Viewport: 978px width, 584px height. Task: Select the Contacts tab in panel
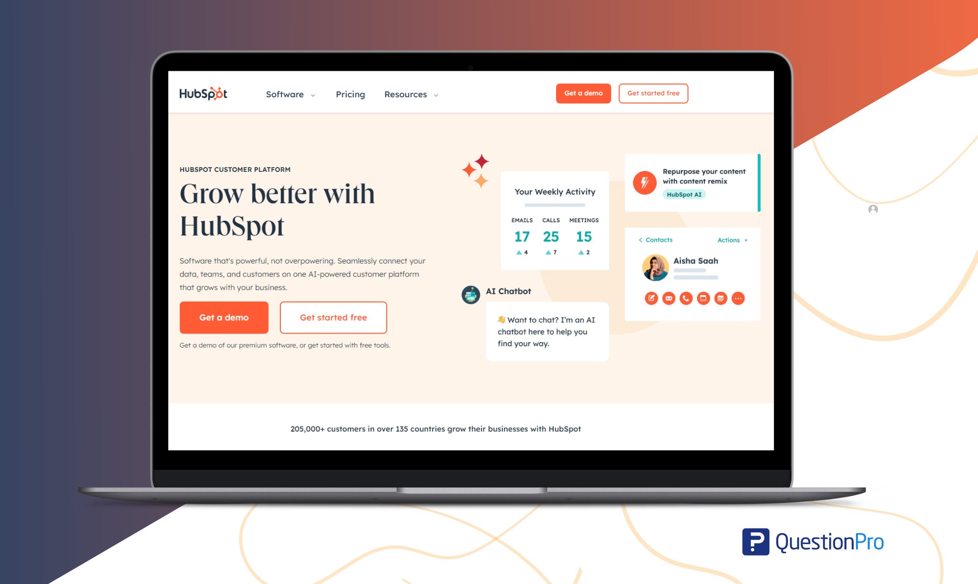[x=658, y=239]
